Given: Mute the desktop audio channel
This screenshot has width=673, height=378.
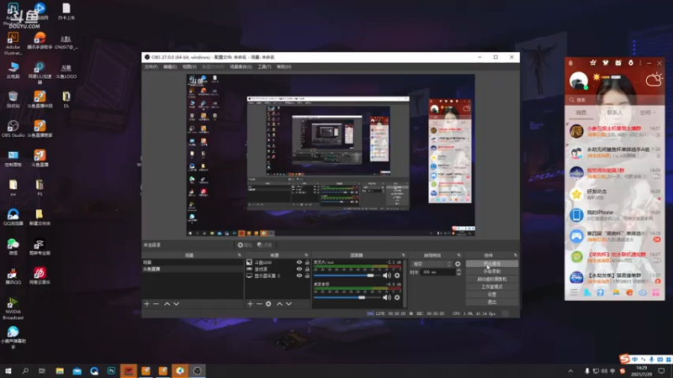Looking at the screenshot, I should pos(387,297).
